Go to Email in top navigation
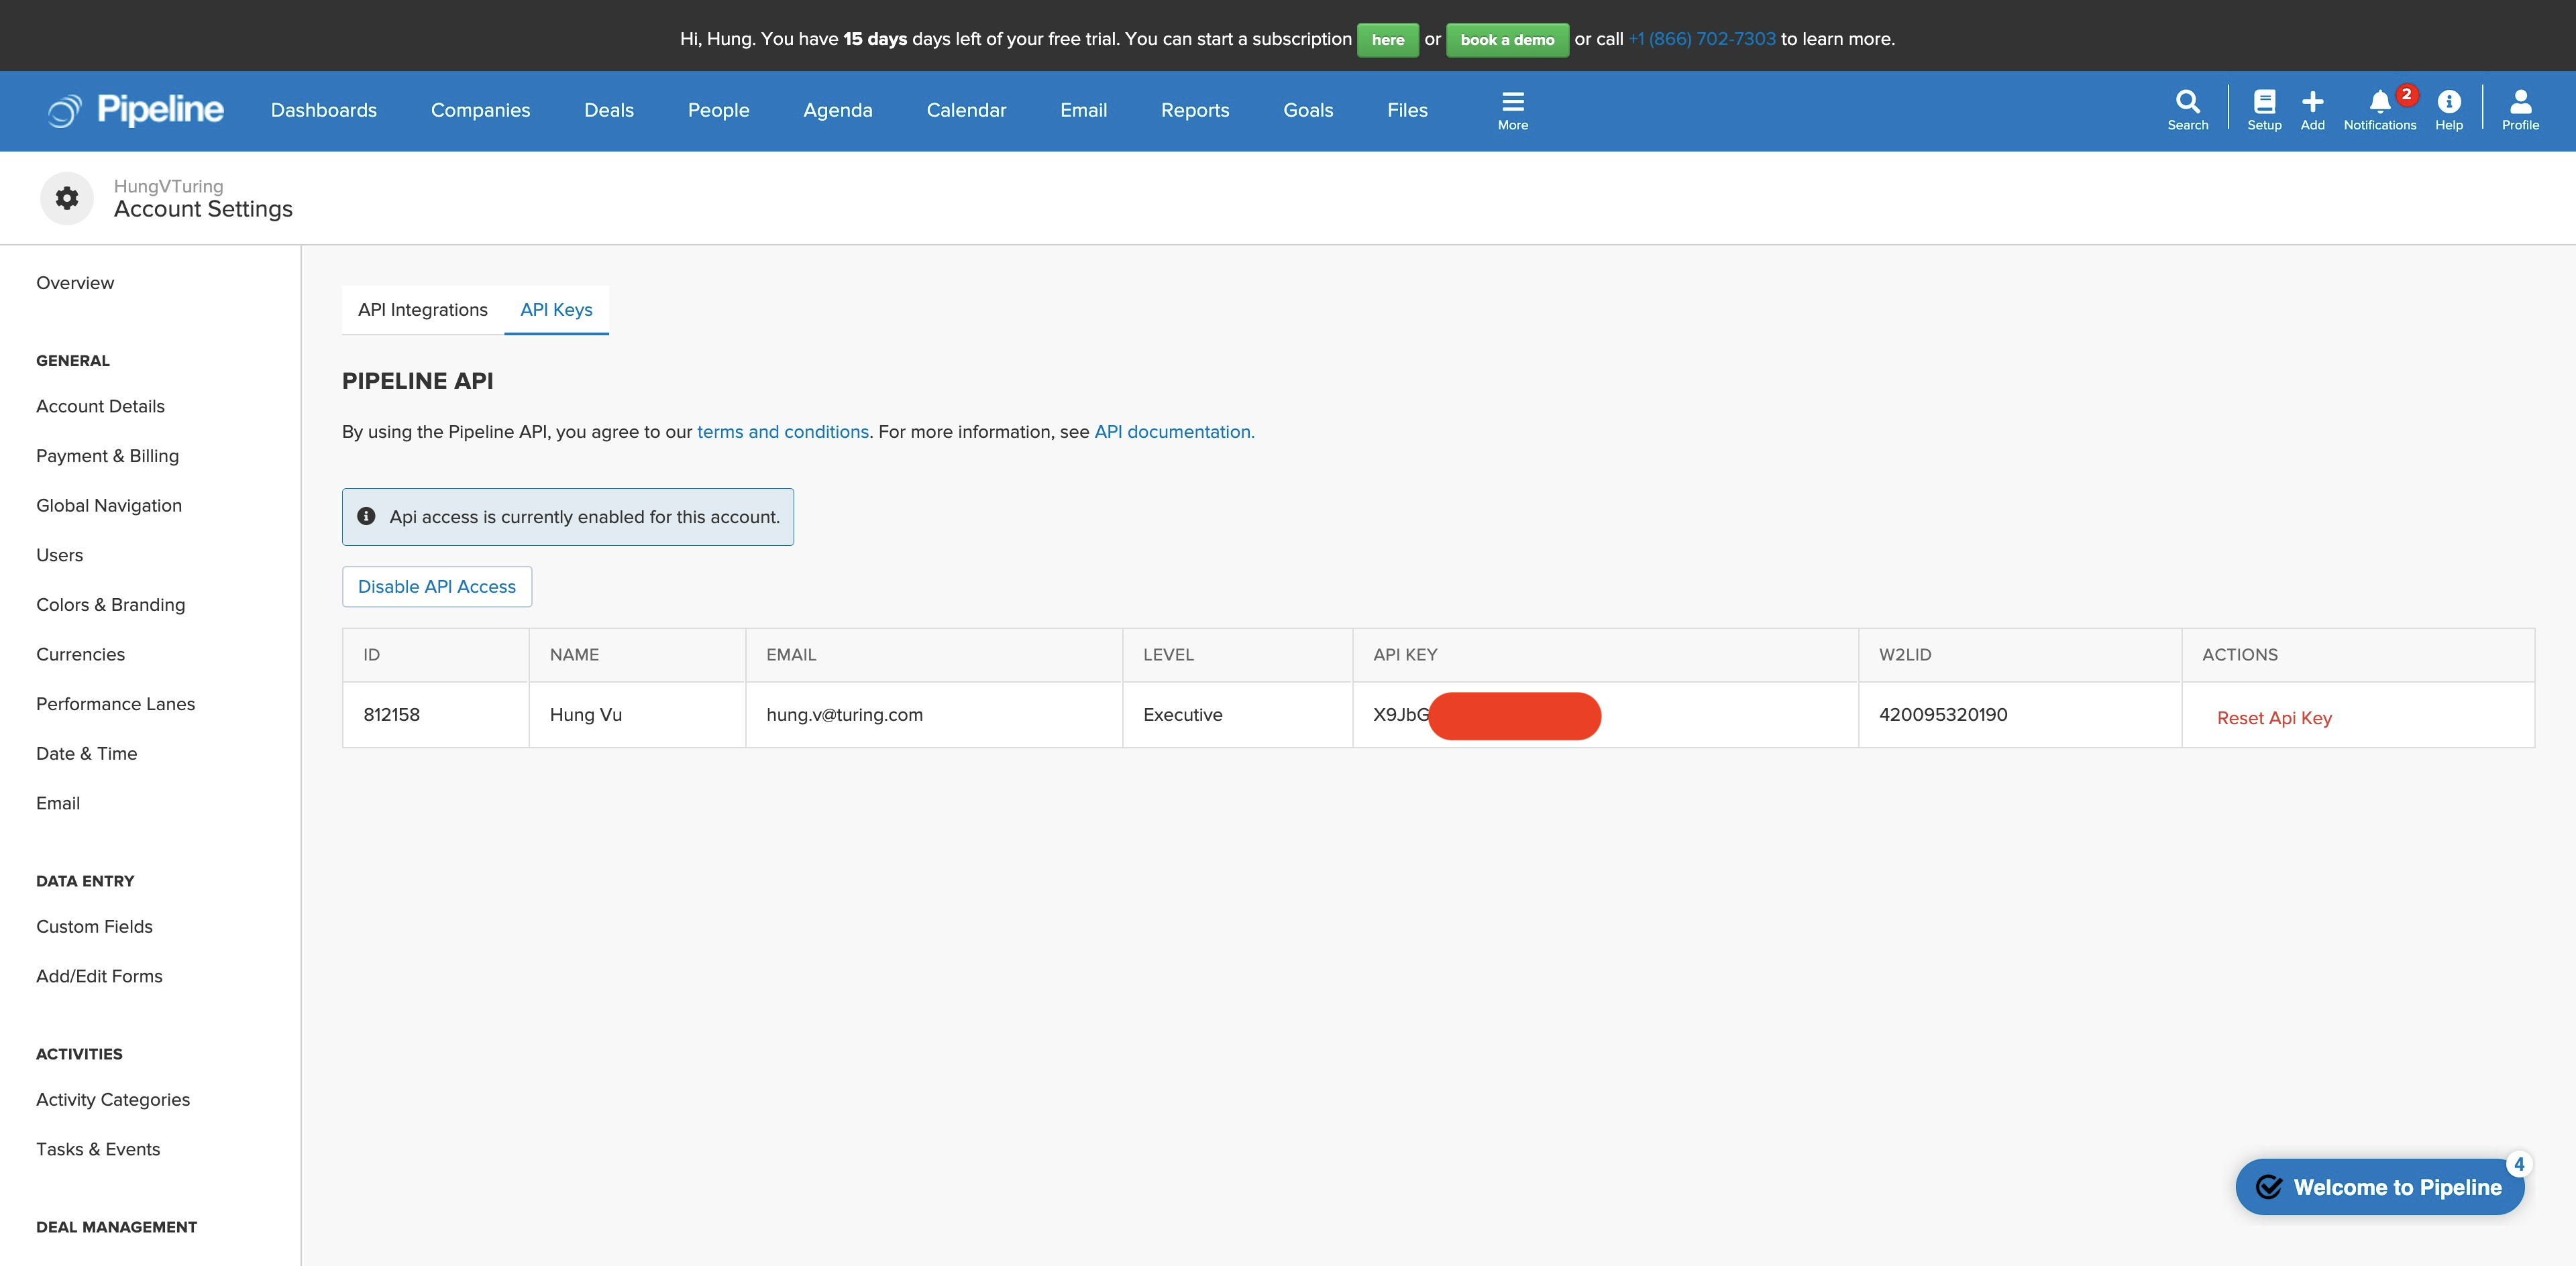Screen dimensions: 2576x1266 tap(1083, 110)
